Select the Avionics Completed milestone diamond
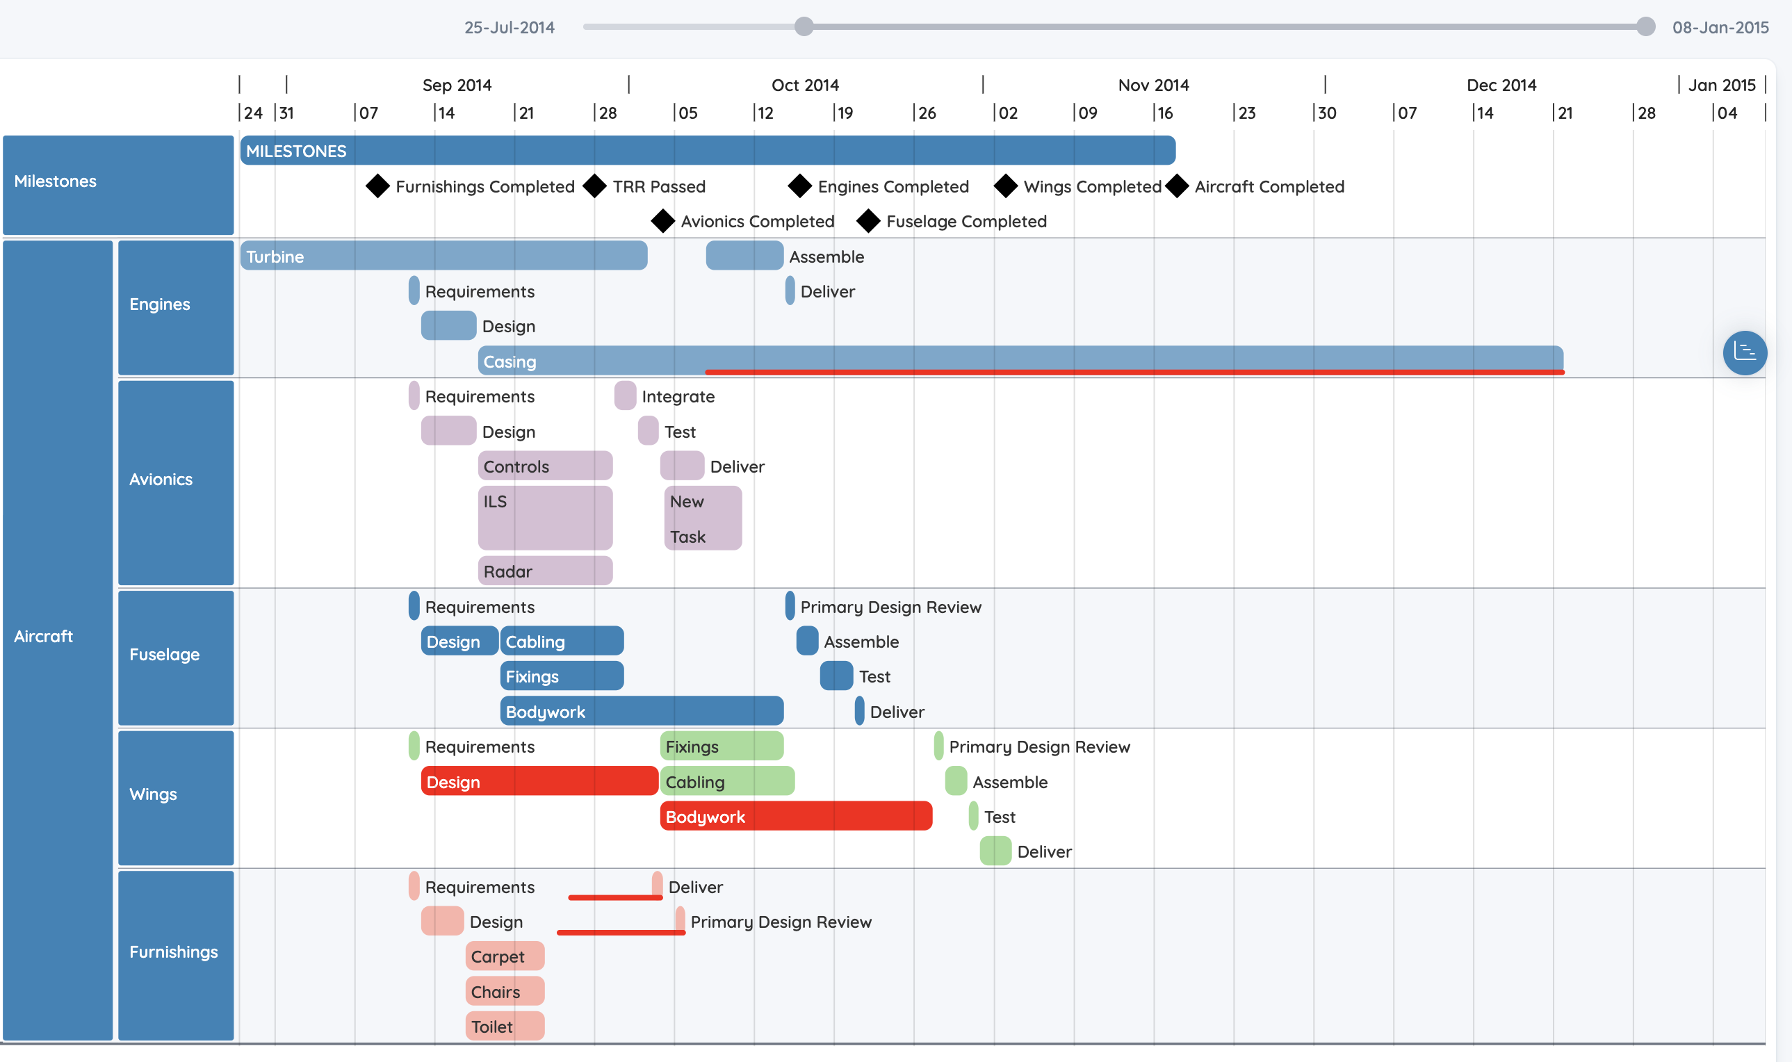Screen dimensions: 1792x1062 coord(663,221)
